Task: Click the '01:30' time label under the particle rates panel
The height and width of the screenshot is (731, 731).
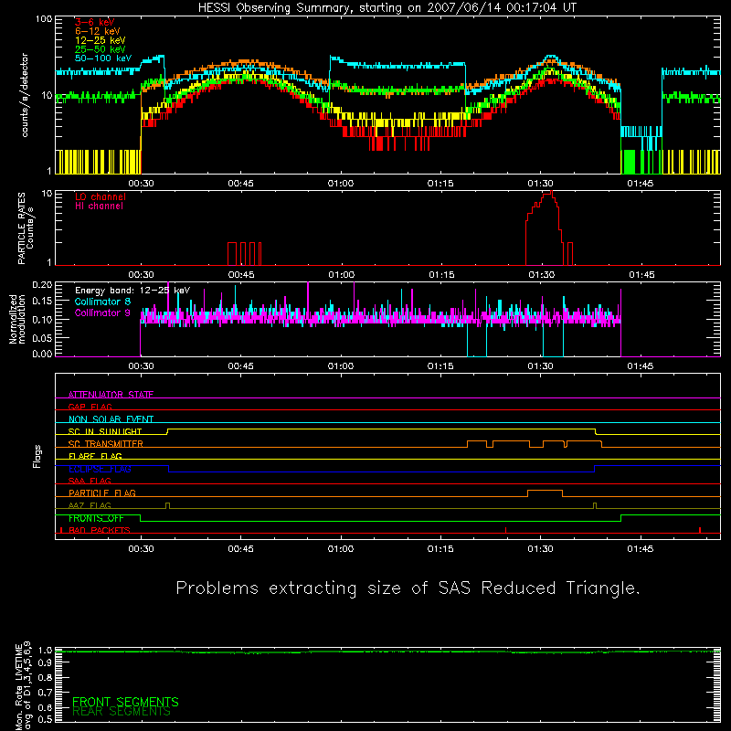Action: (x=541, y=275)
